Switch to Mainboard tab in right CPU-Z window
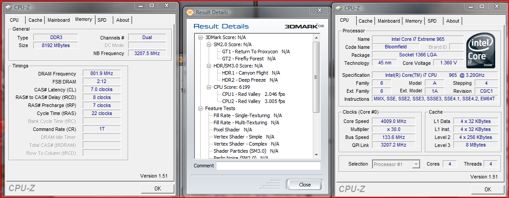This screenshot has width=509, height=198. click(x=388, y=21)
